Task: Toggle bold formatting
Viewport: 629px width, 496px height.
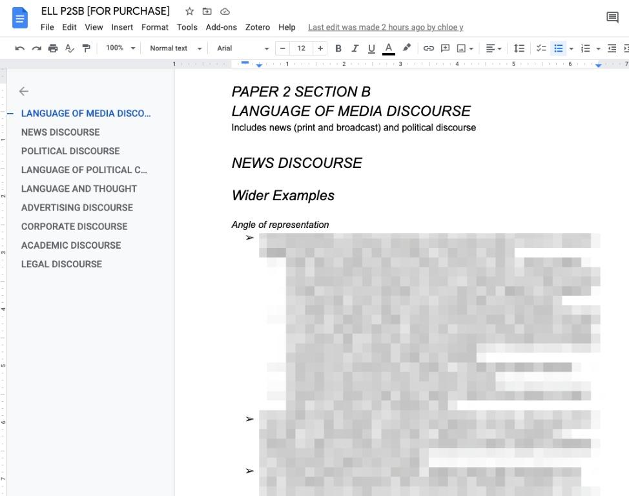Action: (338, 48)
